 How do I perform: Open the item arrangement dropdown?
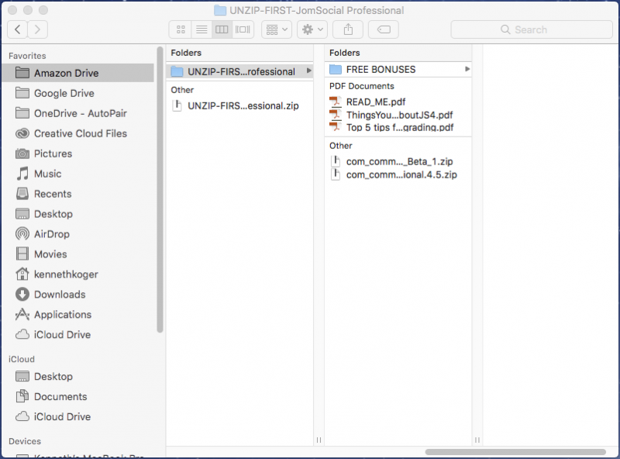[277, 29]
